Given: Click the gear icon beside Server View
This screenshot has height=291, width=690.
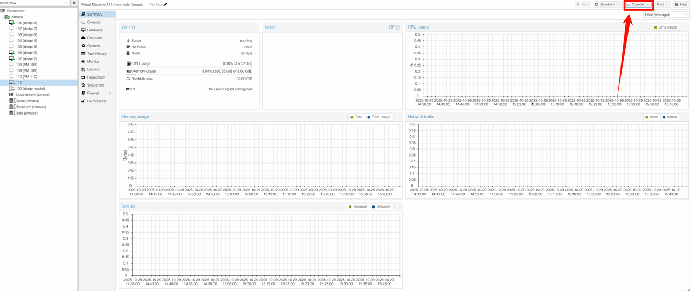Looking at the screenshot, I should click(x=74, y=3).
